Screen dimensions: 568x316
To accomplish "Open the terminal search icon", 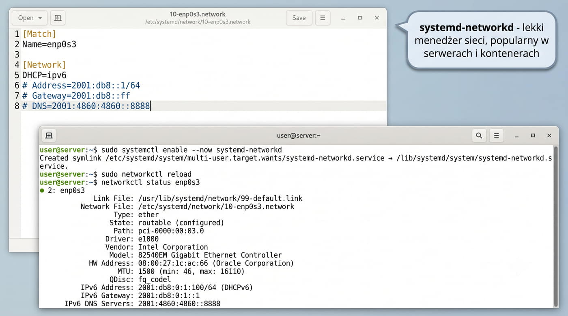I will tap(479, 136).
